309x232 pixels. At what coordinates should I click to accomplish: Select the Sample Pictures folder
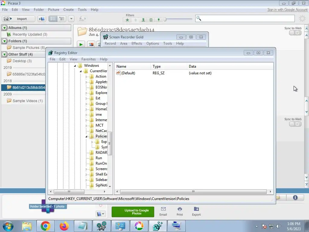(26, 47)
